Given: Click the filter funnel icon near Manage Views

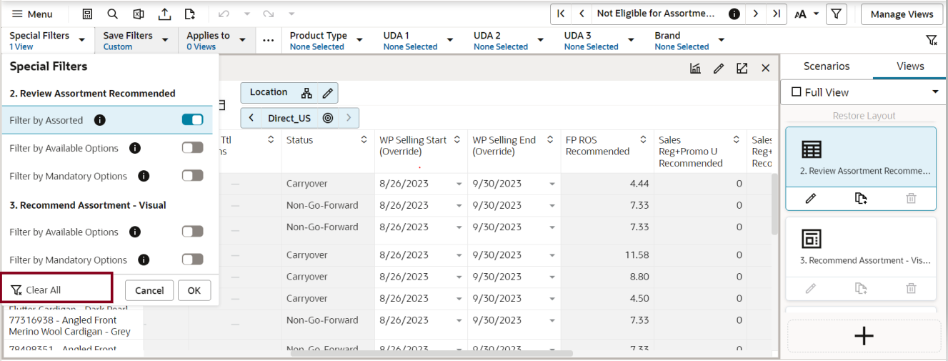Looking at the screenshot, I should coord(837,14).
